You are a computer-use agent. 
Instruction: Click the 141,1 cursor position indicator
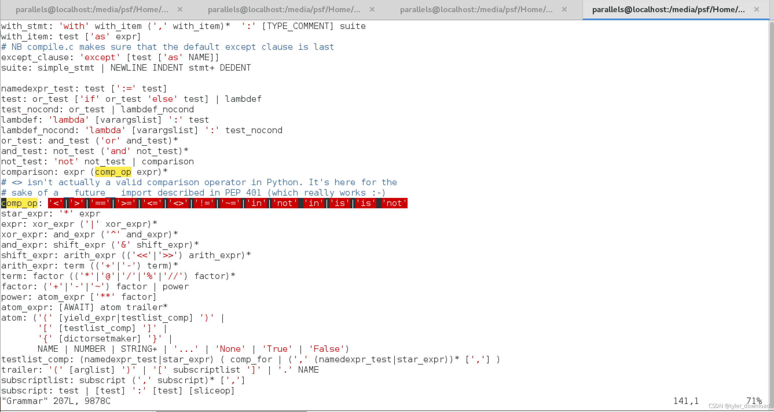coord(686,401)
